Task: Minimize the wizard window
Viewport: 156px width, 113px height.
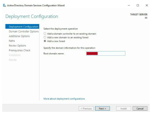Action: (129, 5)
